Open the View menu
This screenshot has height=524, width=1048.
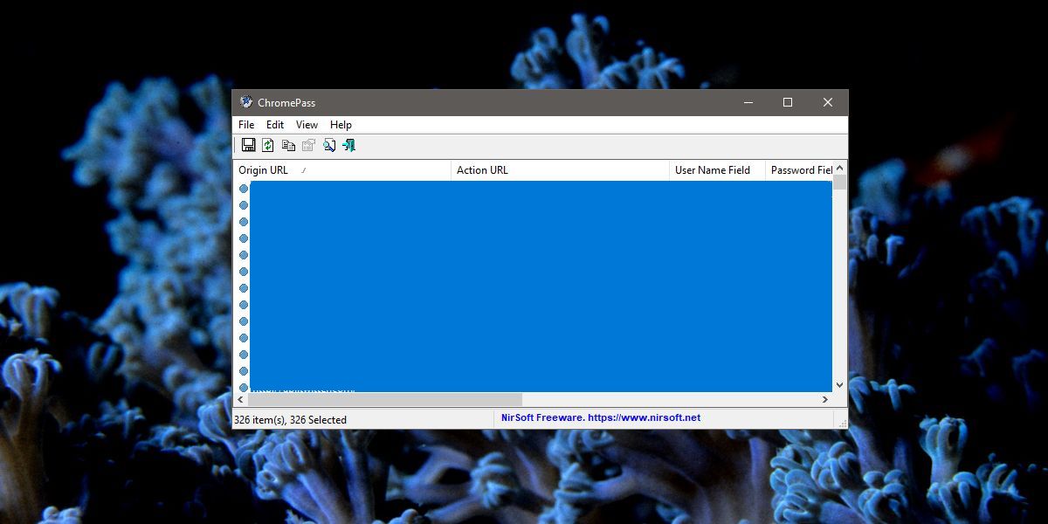click(x=307, y=125)
